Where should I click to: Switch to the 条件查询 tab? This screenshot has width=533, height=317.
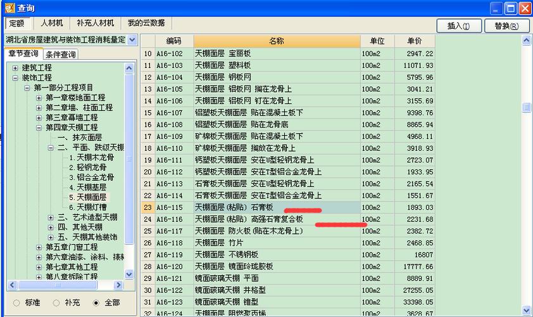click(x=61, y=55)
